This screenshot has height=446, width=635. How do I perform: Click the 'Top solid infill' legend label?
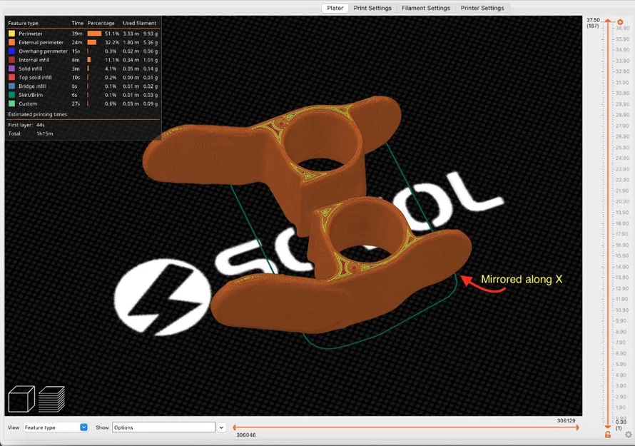[x=35, y=77]
